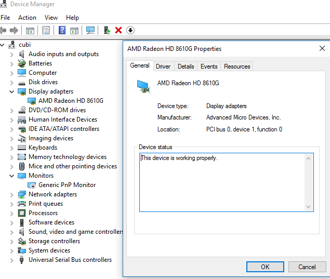
Task: Switch to the Details tab
Action: tap(186, 67)
